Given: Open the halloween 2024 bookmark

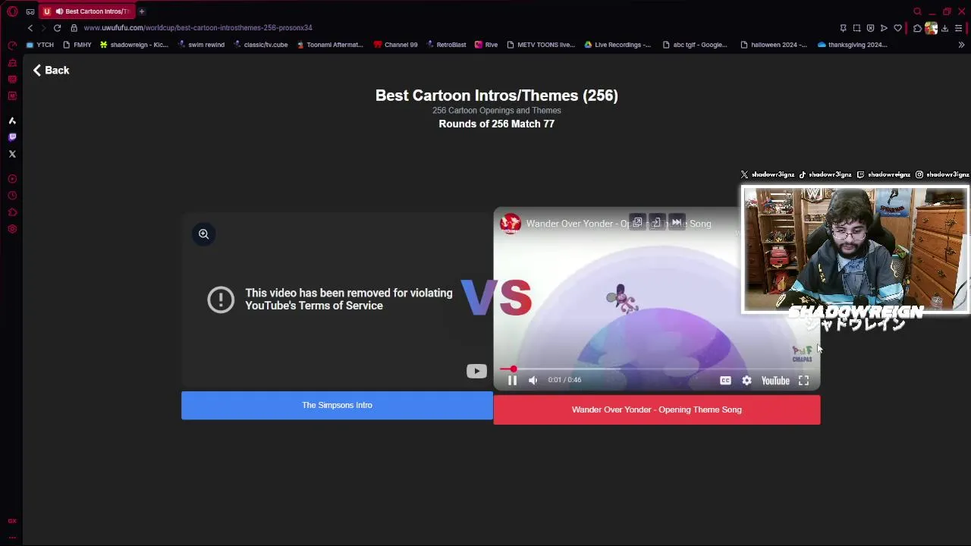Looking at the screenshot, I should click(774, 45).
